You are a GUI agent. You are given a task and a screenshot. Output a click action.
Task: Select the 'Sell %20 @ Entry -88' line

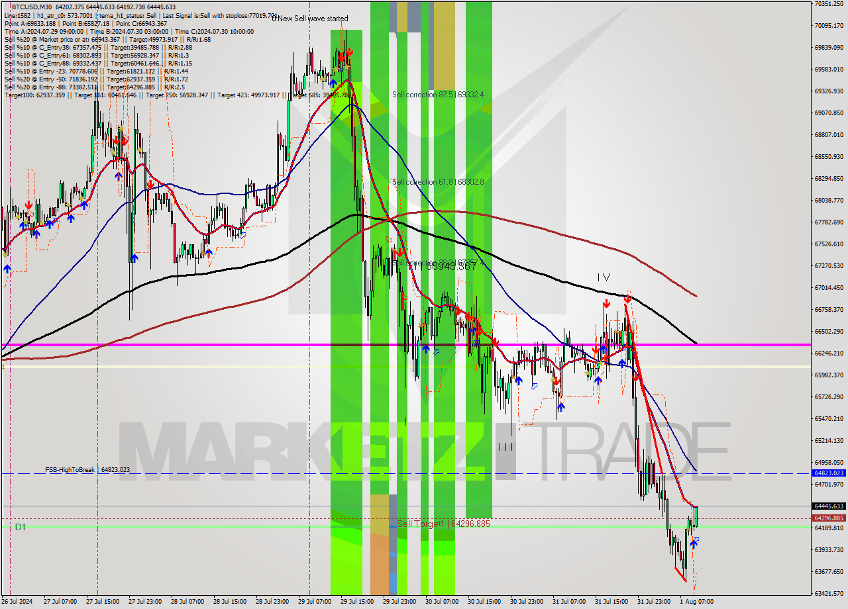(x=94, y=87)
